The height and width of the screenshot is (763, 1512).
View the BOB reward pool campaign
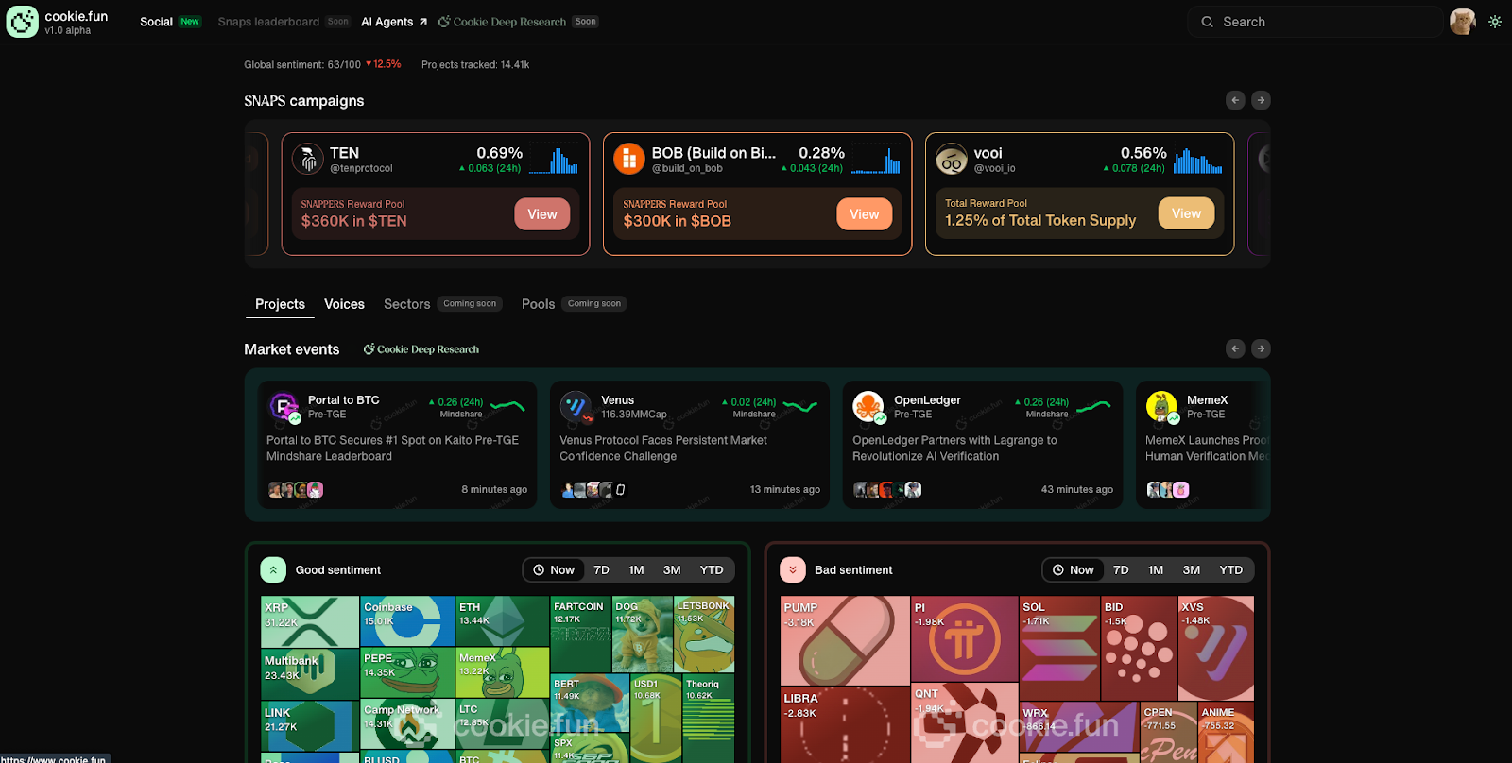click(864, 214)
